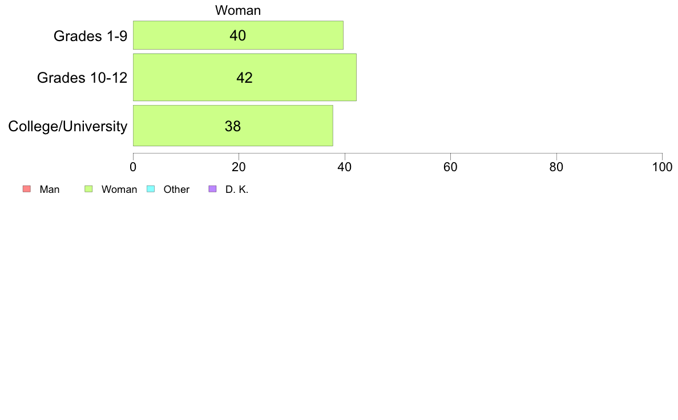Click the 20 tick on x-axis
The image size is (678, 420).
coord(239,167)
